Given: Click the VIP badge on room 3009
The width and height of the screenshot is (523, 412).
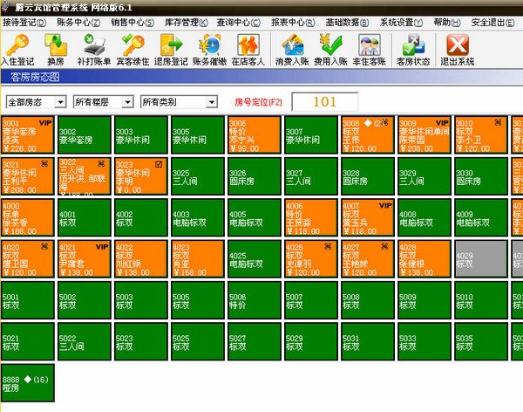Looking at the screenshot, I should tap(442, 123).
